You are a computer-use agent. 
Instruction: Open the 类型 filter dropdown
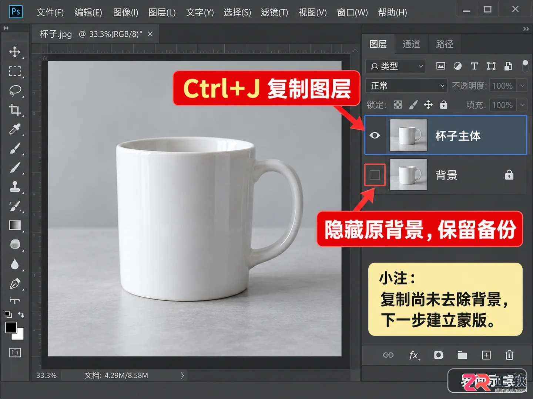[396, 66]
